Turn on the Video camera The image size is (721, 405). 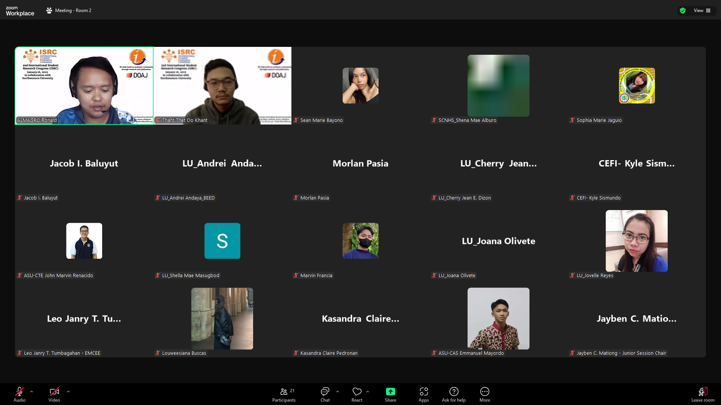click(x=54, y=392)
